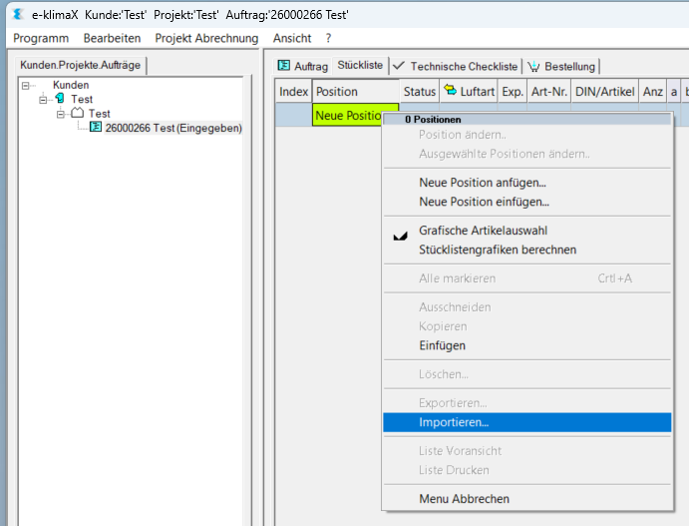Image resolution: width=689 pixels, height=526 pixels.
Task: Select the Kunden root tree label
Action: pyautogui.click(x=71, y=85)
